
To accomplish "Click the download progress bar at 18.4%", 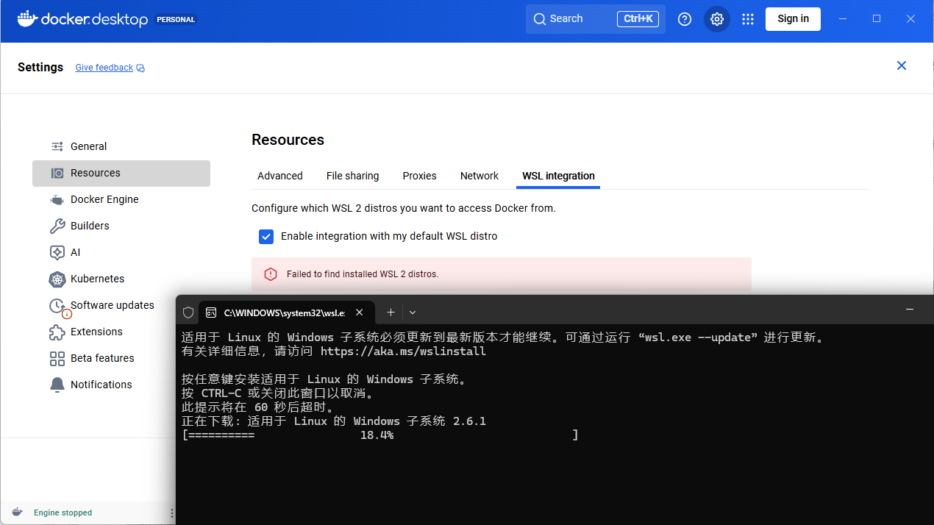I will click(x=380, y=435).
